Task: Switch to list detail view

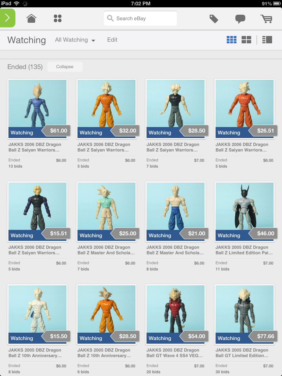Action: (267, 40)
